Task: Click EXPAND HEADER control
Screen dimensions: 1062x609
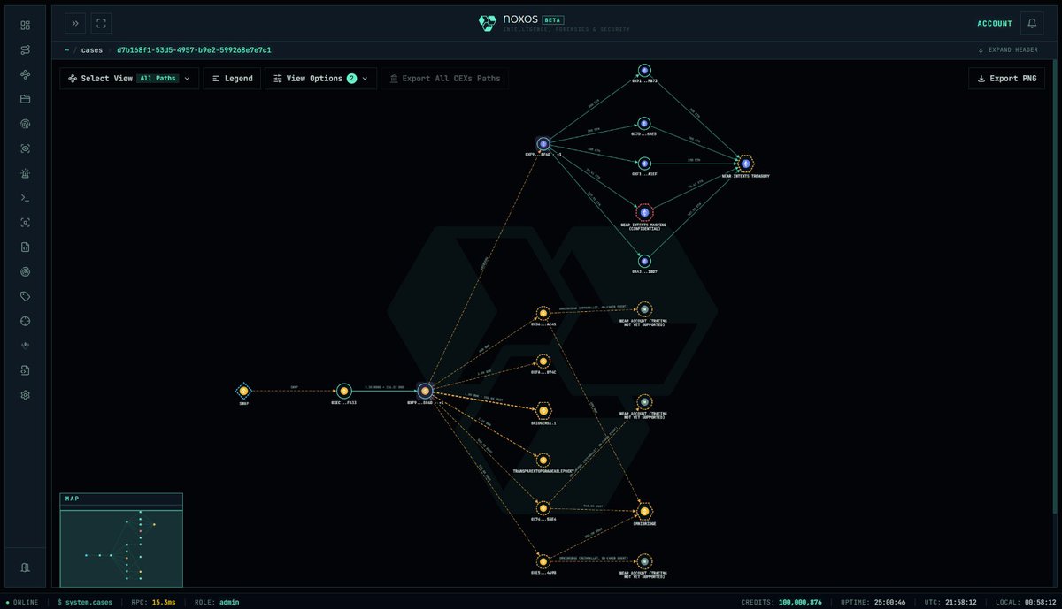Action: (x=1007, y=50)
